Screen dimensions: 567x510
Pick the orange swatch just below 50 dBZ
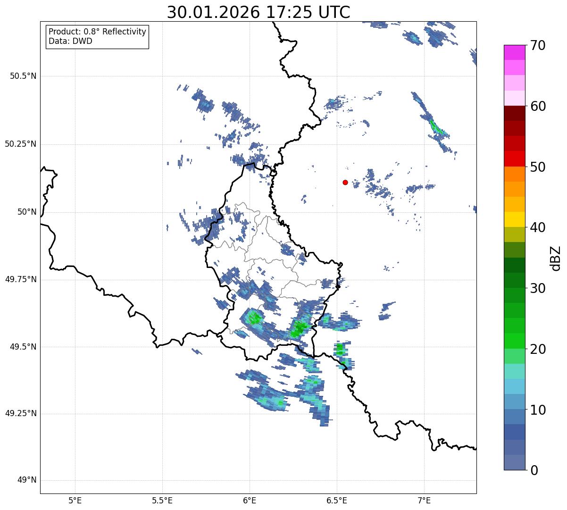pyautogui.click(x=514, y=174)
